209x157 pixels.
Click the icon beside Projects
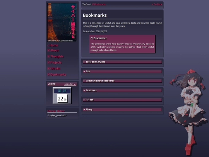pyautogui.click(x=48, y=62)
